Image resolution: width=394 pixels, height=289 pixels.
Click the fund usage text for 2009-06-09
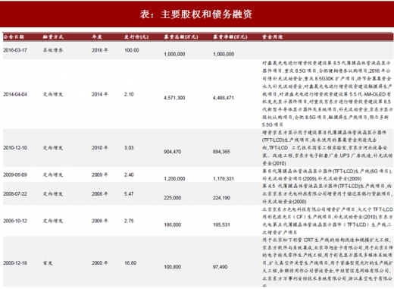click(x=327, y=174)
